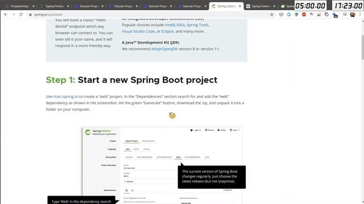The image size is (364, 204).
Task: Open the IntelliJ IDEA link
Action: click(175, 25)
